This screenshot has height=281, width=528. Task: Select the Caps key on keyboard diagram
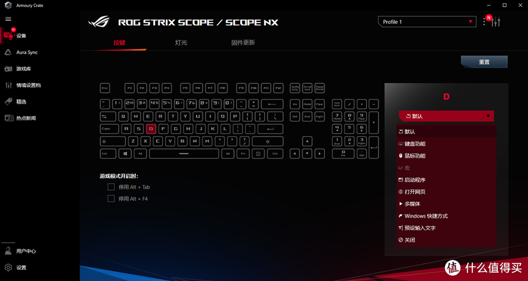tap(109, 129)
